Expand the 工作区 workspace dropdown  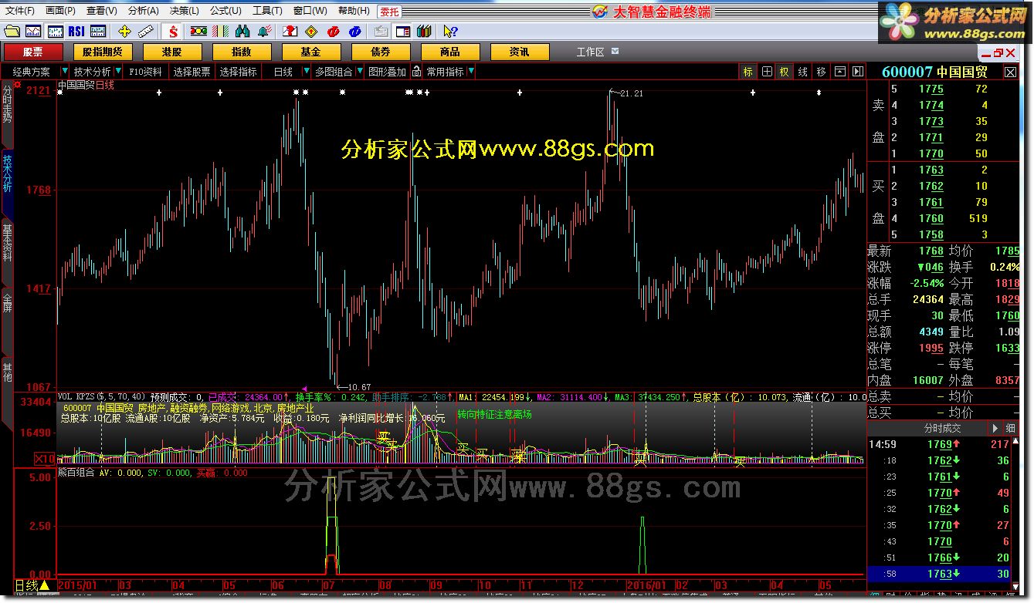coord(615,52)
